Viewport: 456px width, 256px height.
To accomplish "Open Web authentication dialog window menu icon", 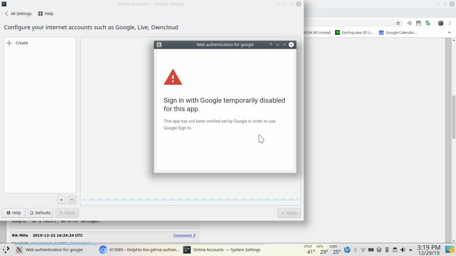I will tap(159, 45).
